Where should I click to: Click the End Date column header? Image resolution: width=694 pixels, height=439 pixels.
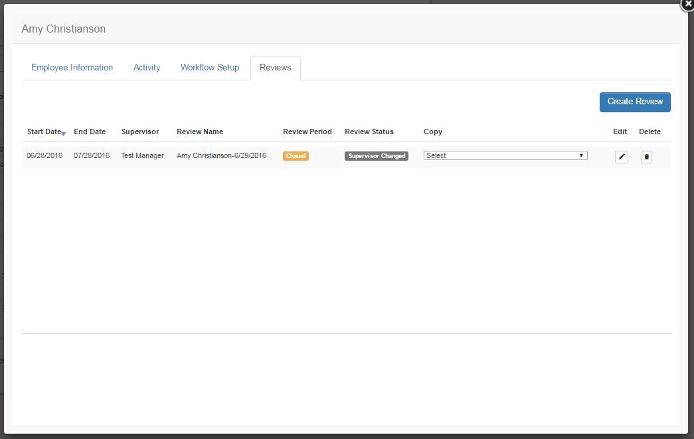click(x=90, y=132)
